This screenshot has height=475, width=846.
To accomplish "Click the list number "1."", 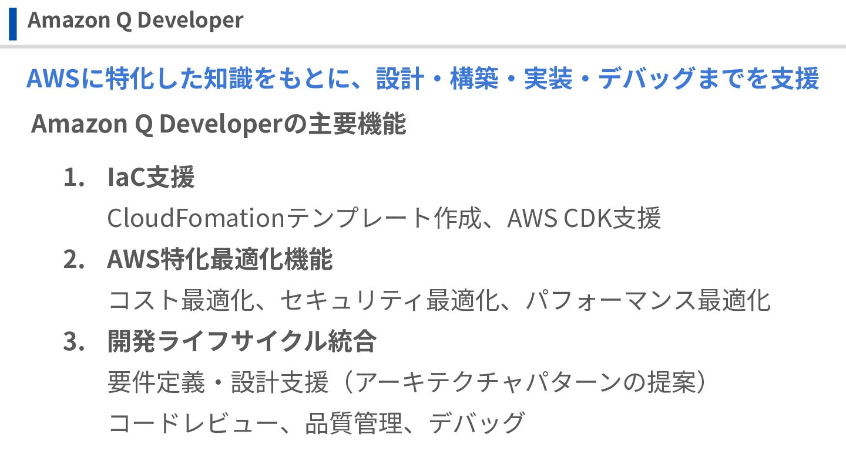I will (x=74, y=178).
